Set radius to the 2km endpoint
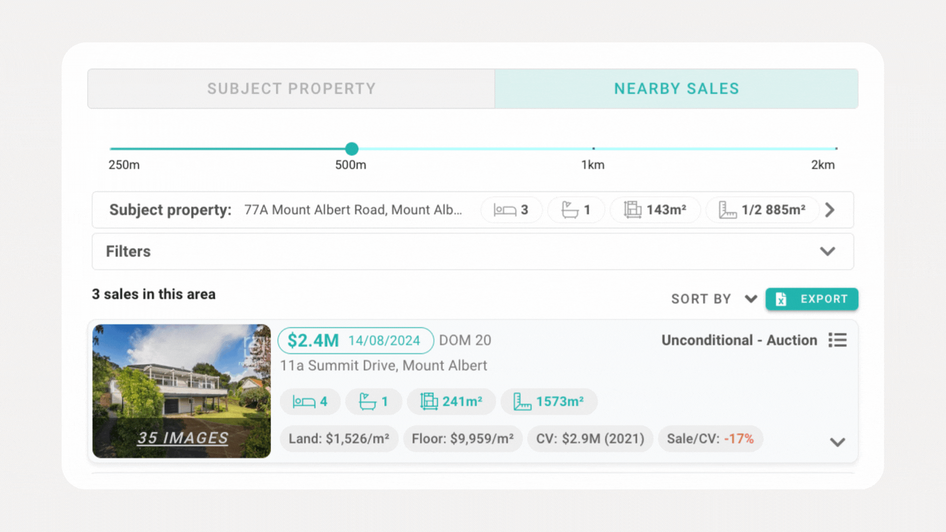This screenshot has height=532, width=946. click(x=836, y=148)
